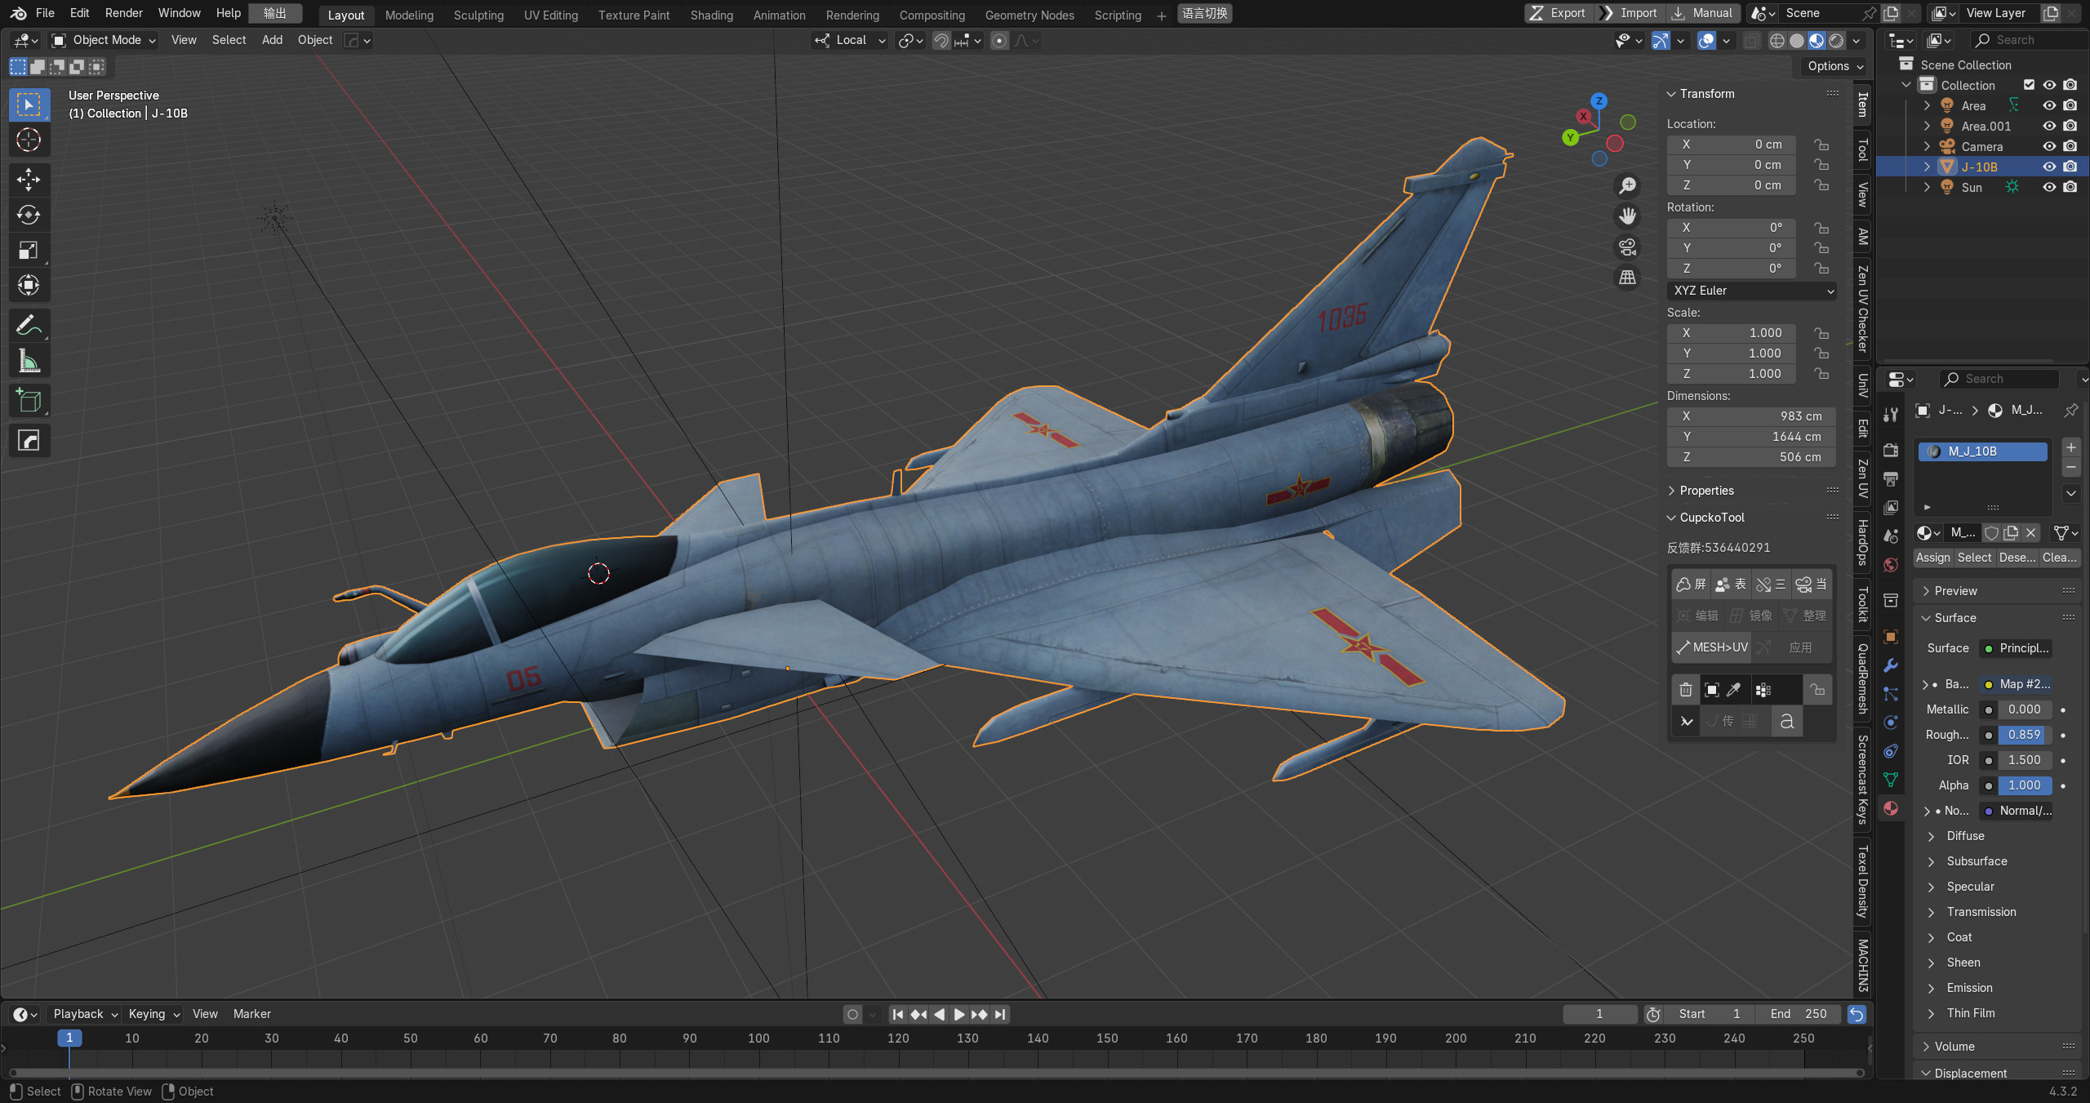Switch to wireframe viewport shading
This screenshot has width=2090, height=1103.
point(1777,41)
